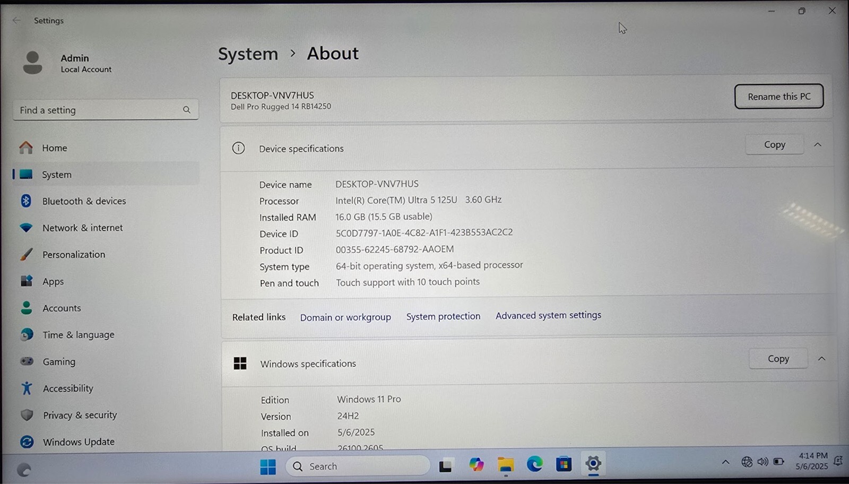Select the Processor value Intel Core Ultra 5 125U
The width and height of the screenshot is (849, 484).
[396, 200]
